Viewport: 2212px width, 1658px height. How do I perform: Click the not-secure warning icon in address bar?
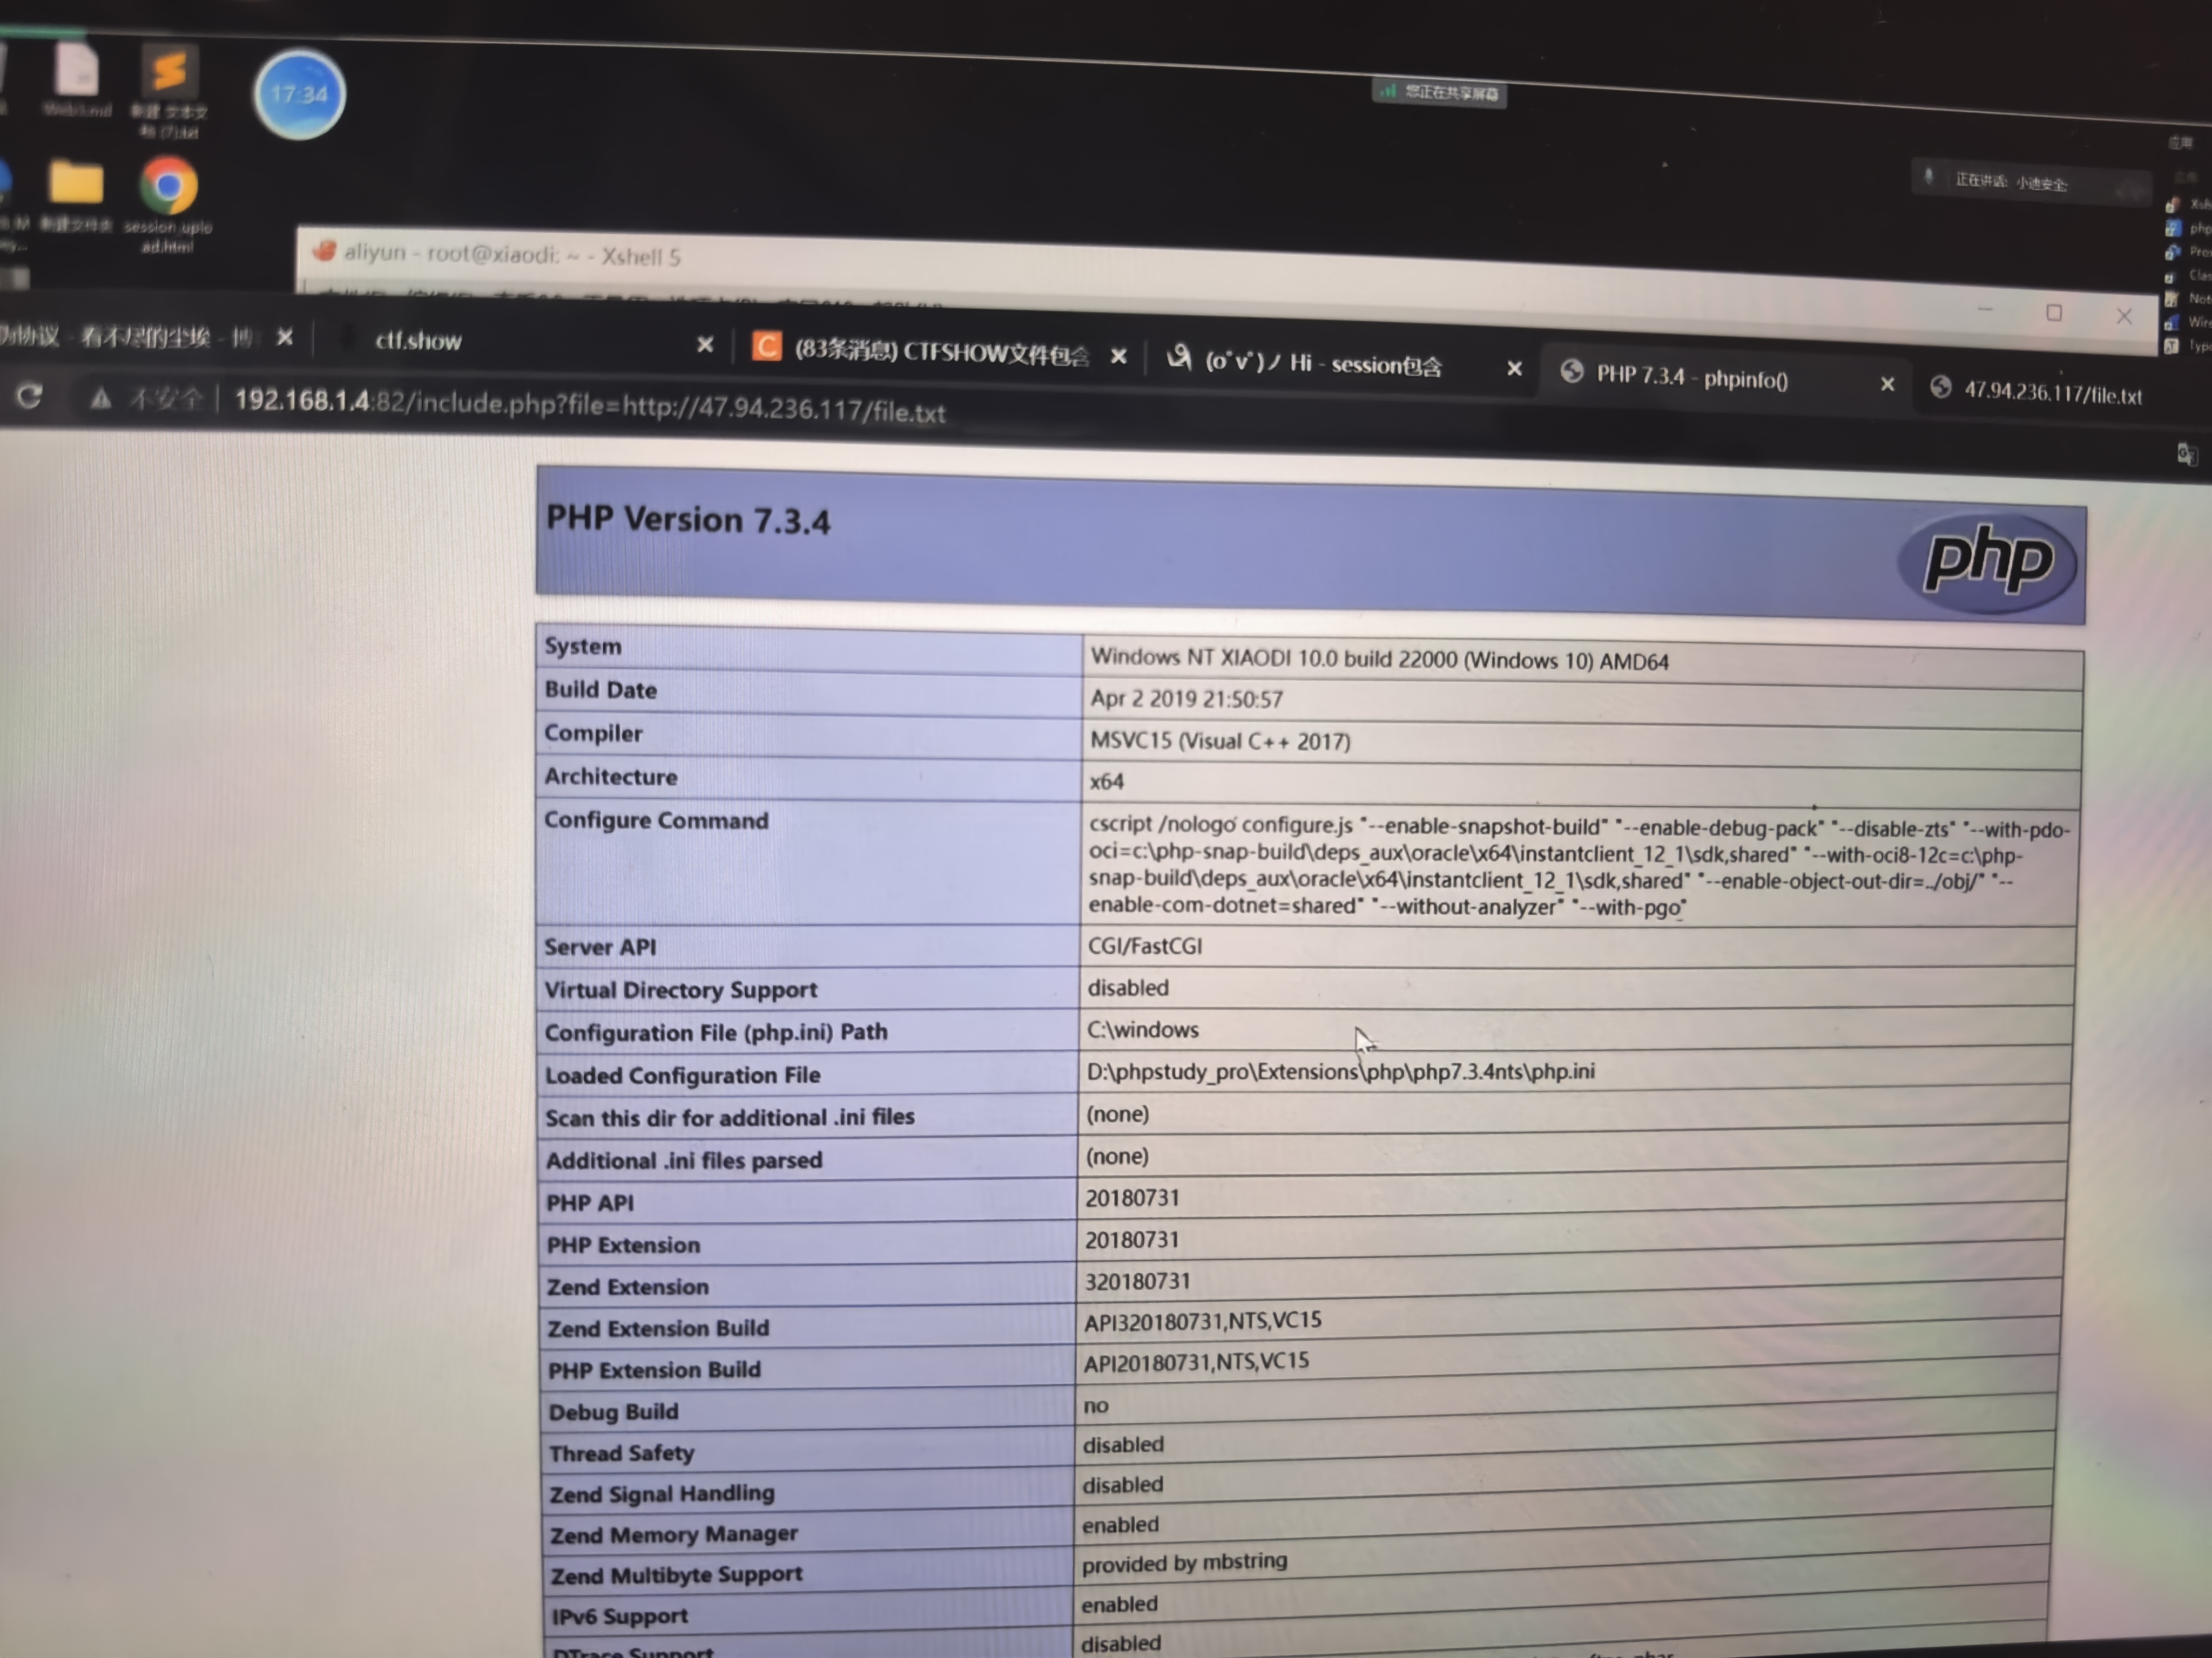pyautogui.click(x=100, y=399)
